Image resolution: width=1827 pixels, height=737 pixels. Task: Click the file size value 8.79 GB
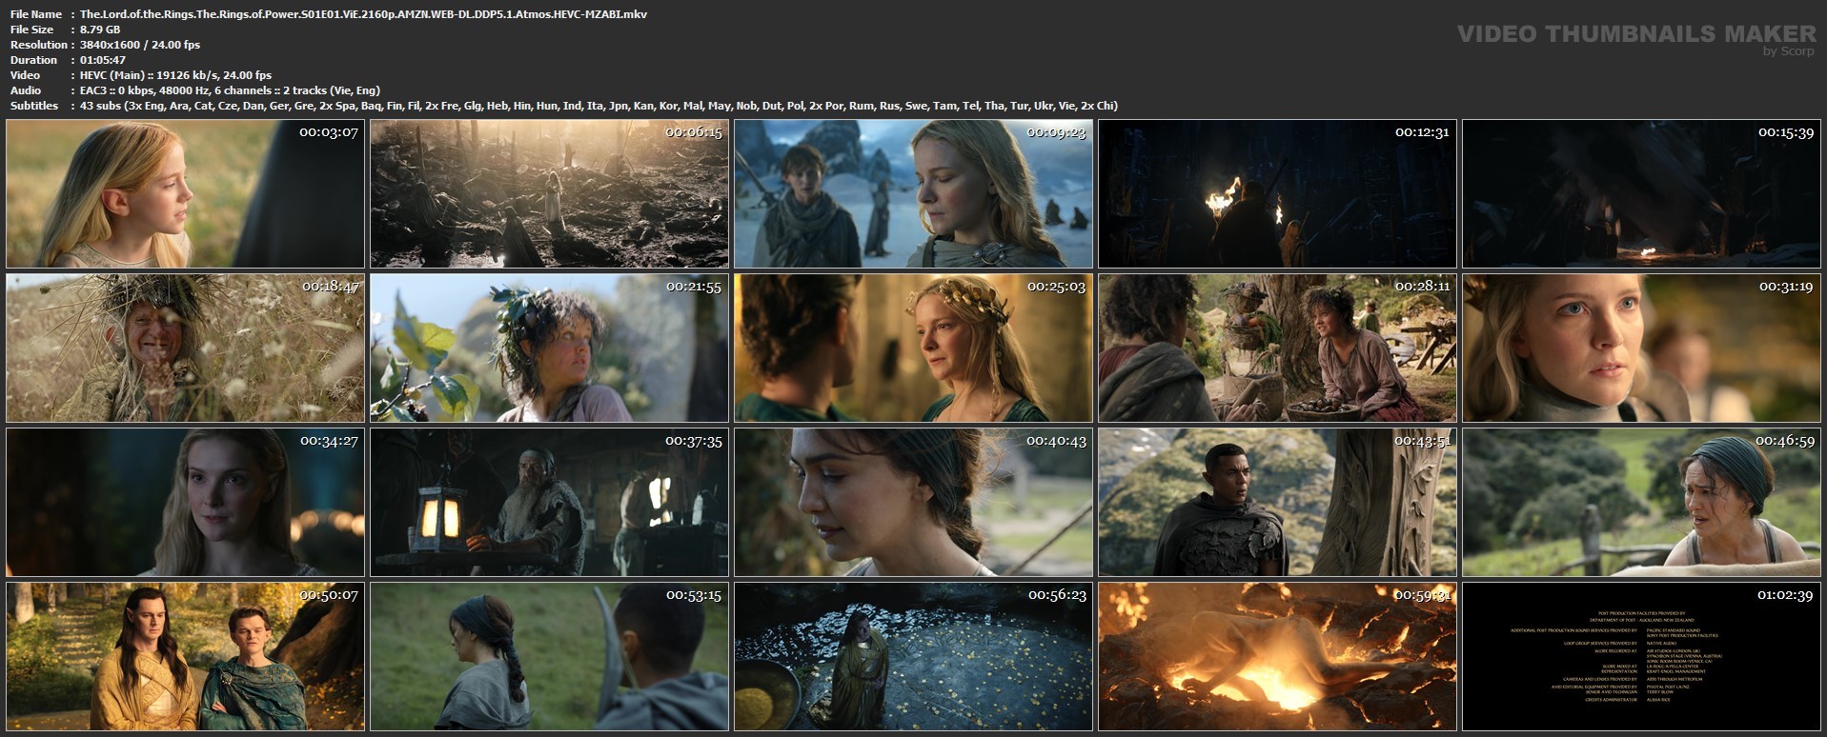coord(100,30)
